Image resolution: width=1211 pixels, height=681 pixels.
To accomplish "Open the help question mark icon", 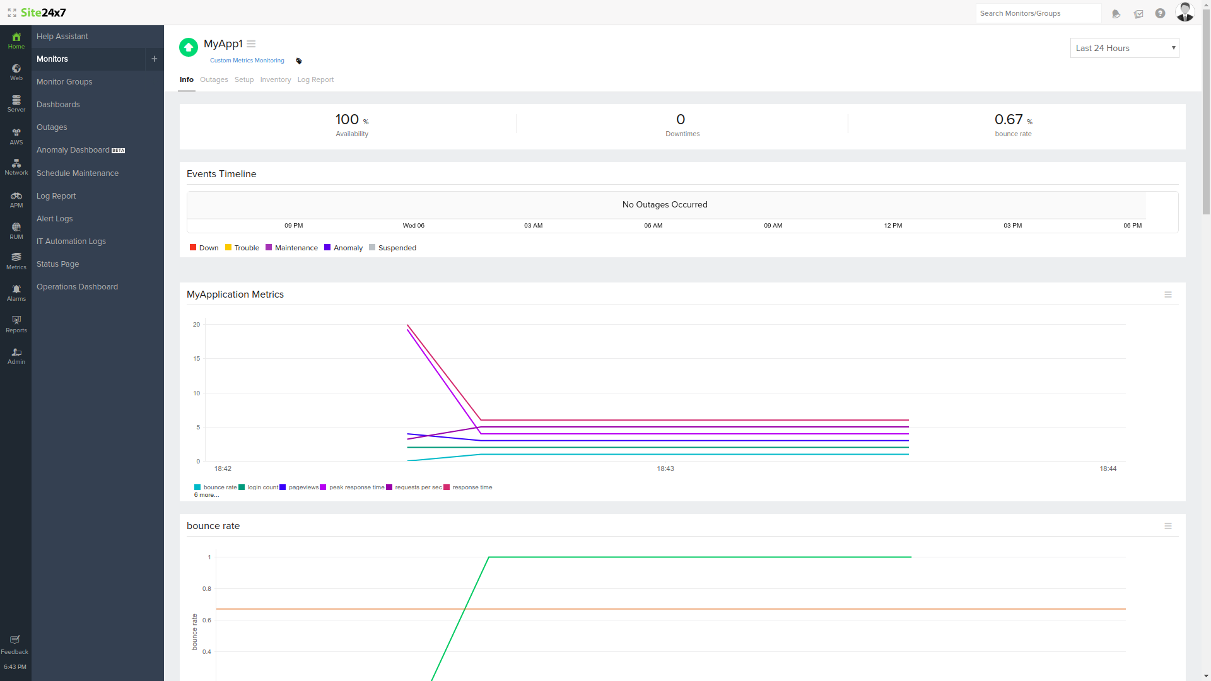I will coord(1160,13).
